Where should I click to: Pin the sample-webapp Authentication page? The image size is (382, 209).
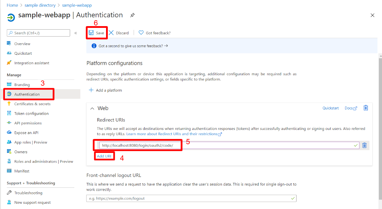(x=132, y=15)
